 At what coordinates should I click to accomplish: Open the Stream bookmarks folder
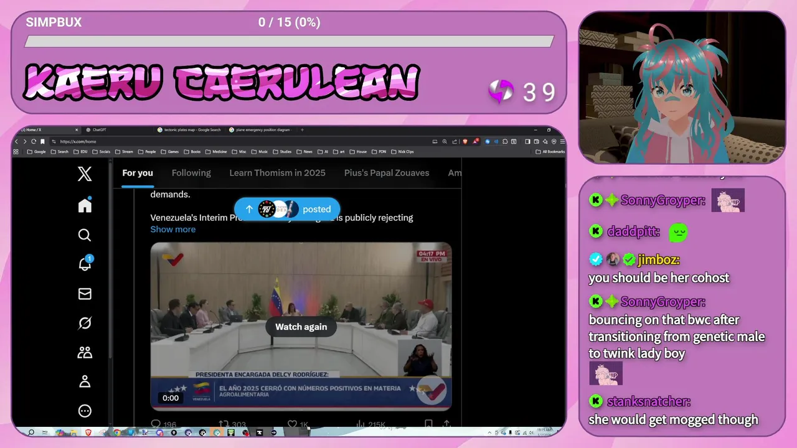pos(124,151)
